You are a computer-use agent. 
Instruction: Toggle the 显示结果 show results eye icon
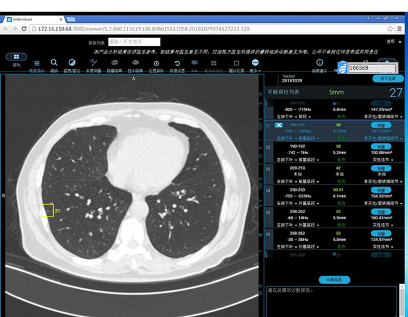tap(135, 64)
